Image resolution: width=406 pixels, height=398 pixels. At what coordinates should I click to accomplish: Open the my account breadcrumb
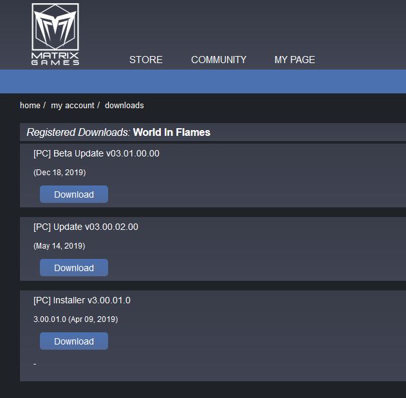tap(73, 106)
